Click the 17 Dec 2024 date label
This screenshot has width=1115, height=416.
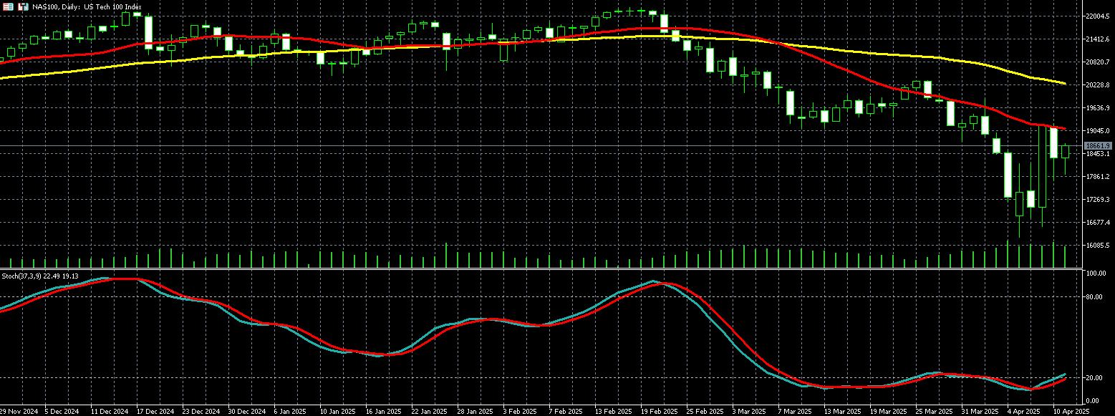(x=155, y=412)
